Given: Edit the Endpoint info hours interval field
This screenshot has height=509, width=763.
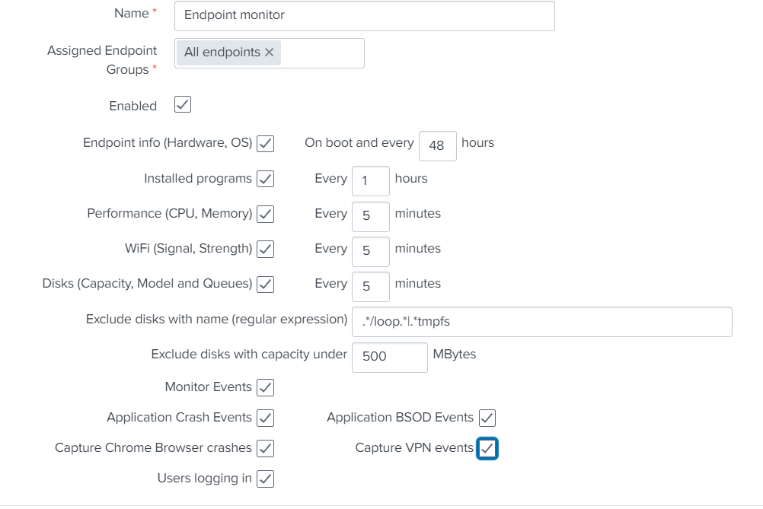Looking at the screenshot, I should (x=437, y=145).
